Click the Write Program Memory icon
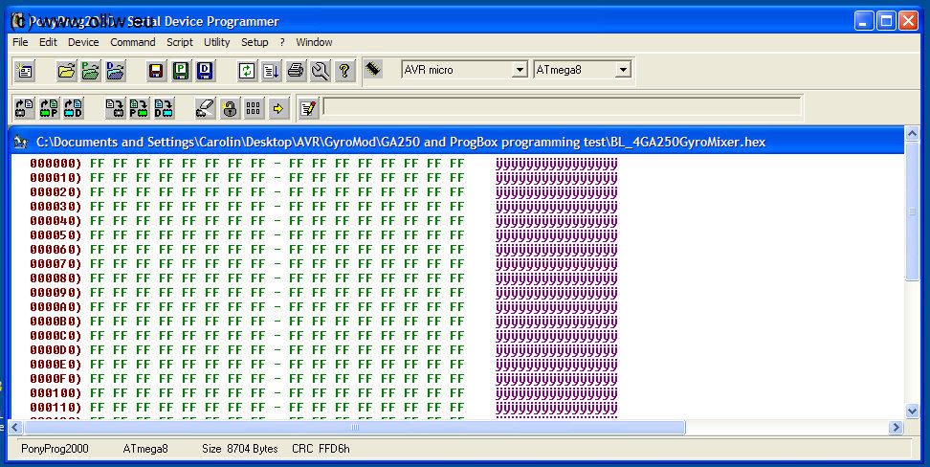This screenshot has width=930, height=467. pos(139,108)
